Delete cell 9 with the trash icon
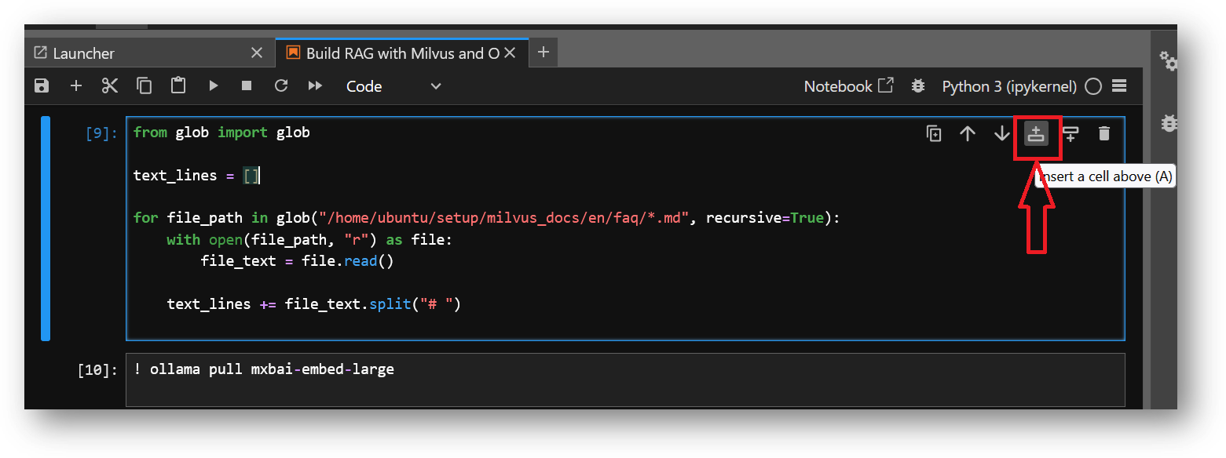Image resolution: width=1226 pixels, height=458 pixels. click(1104, 134)
